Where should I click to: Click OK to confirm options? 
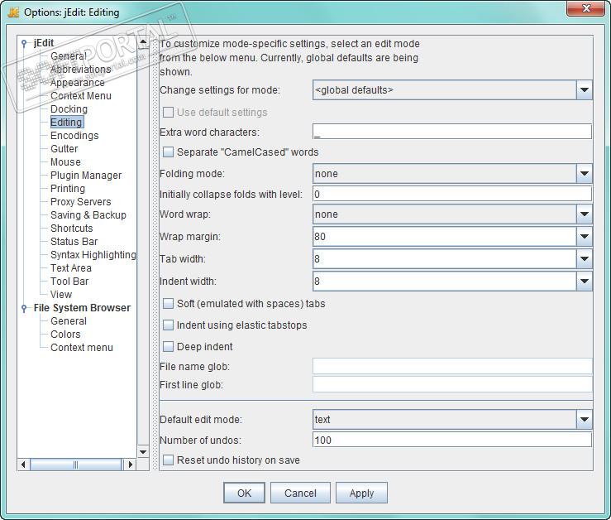pos(245,493)
